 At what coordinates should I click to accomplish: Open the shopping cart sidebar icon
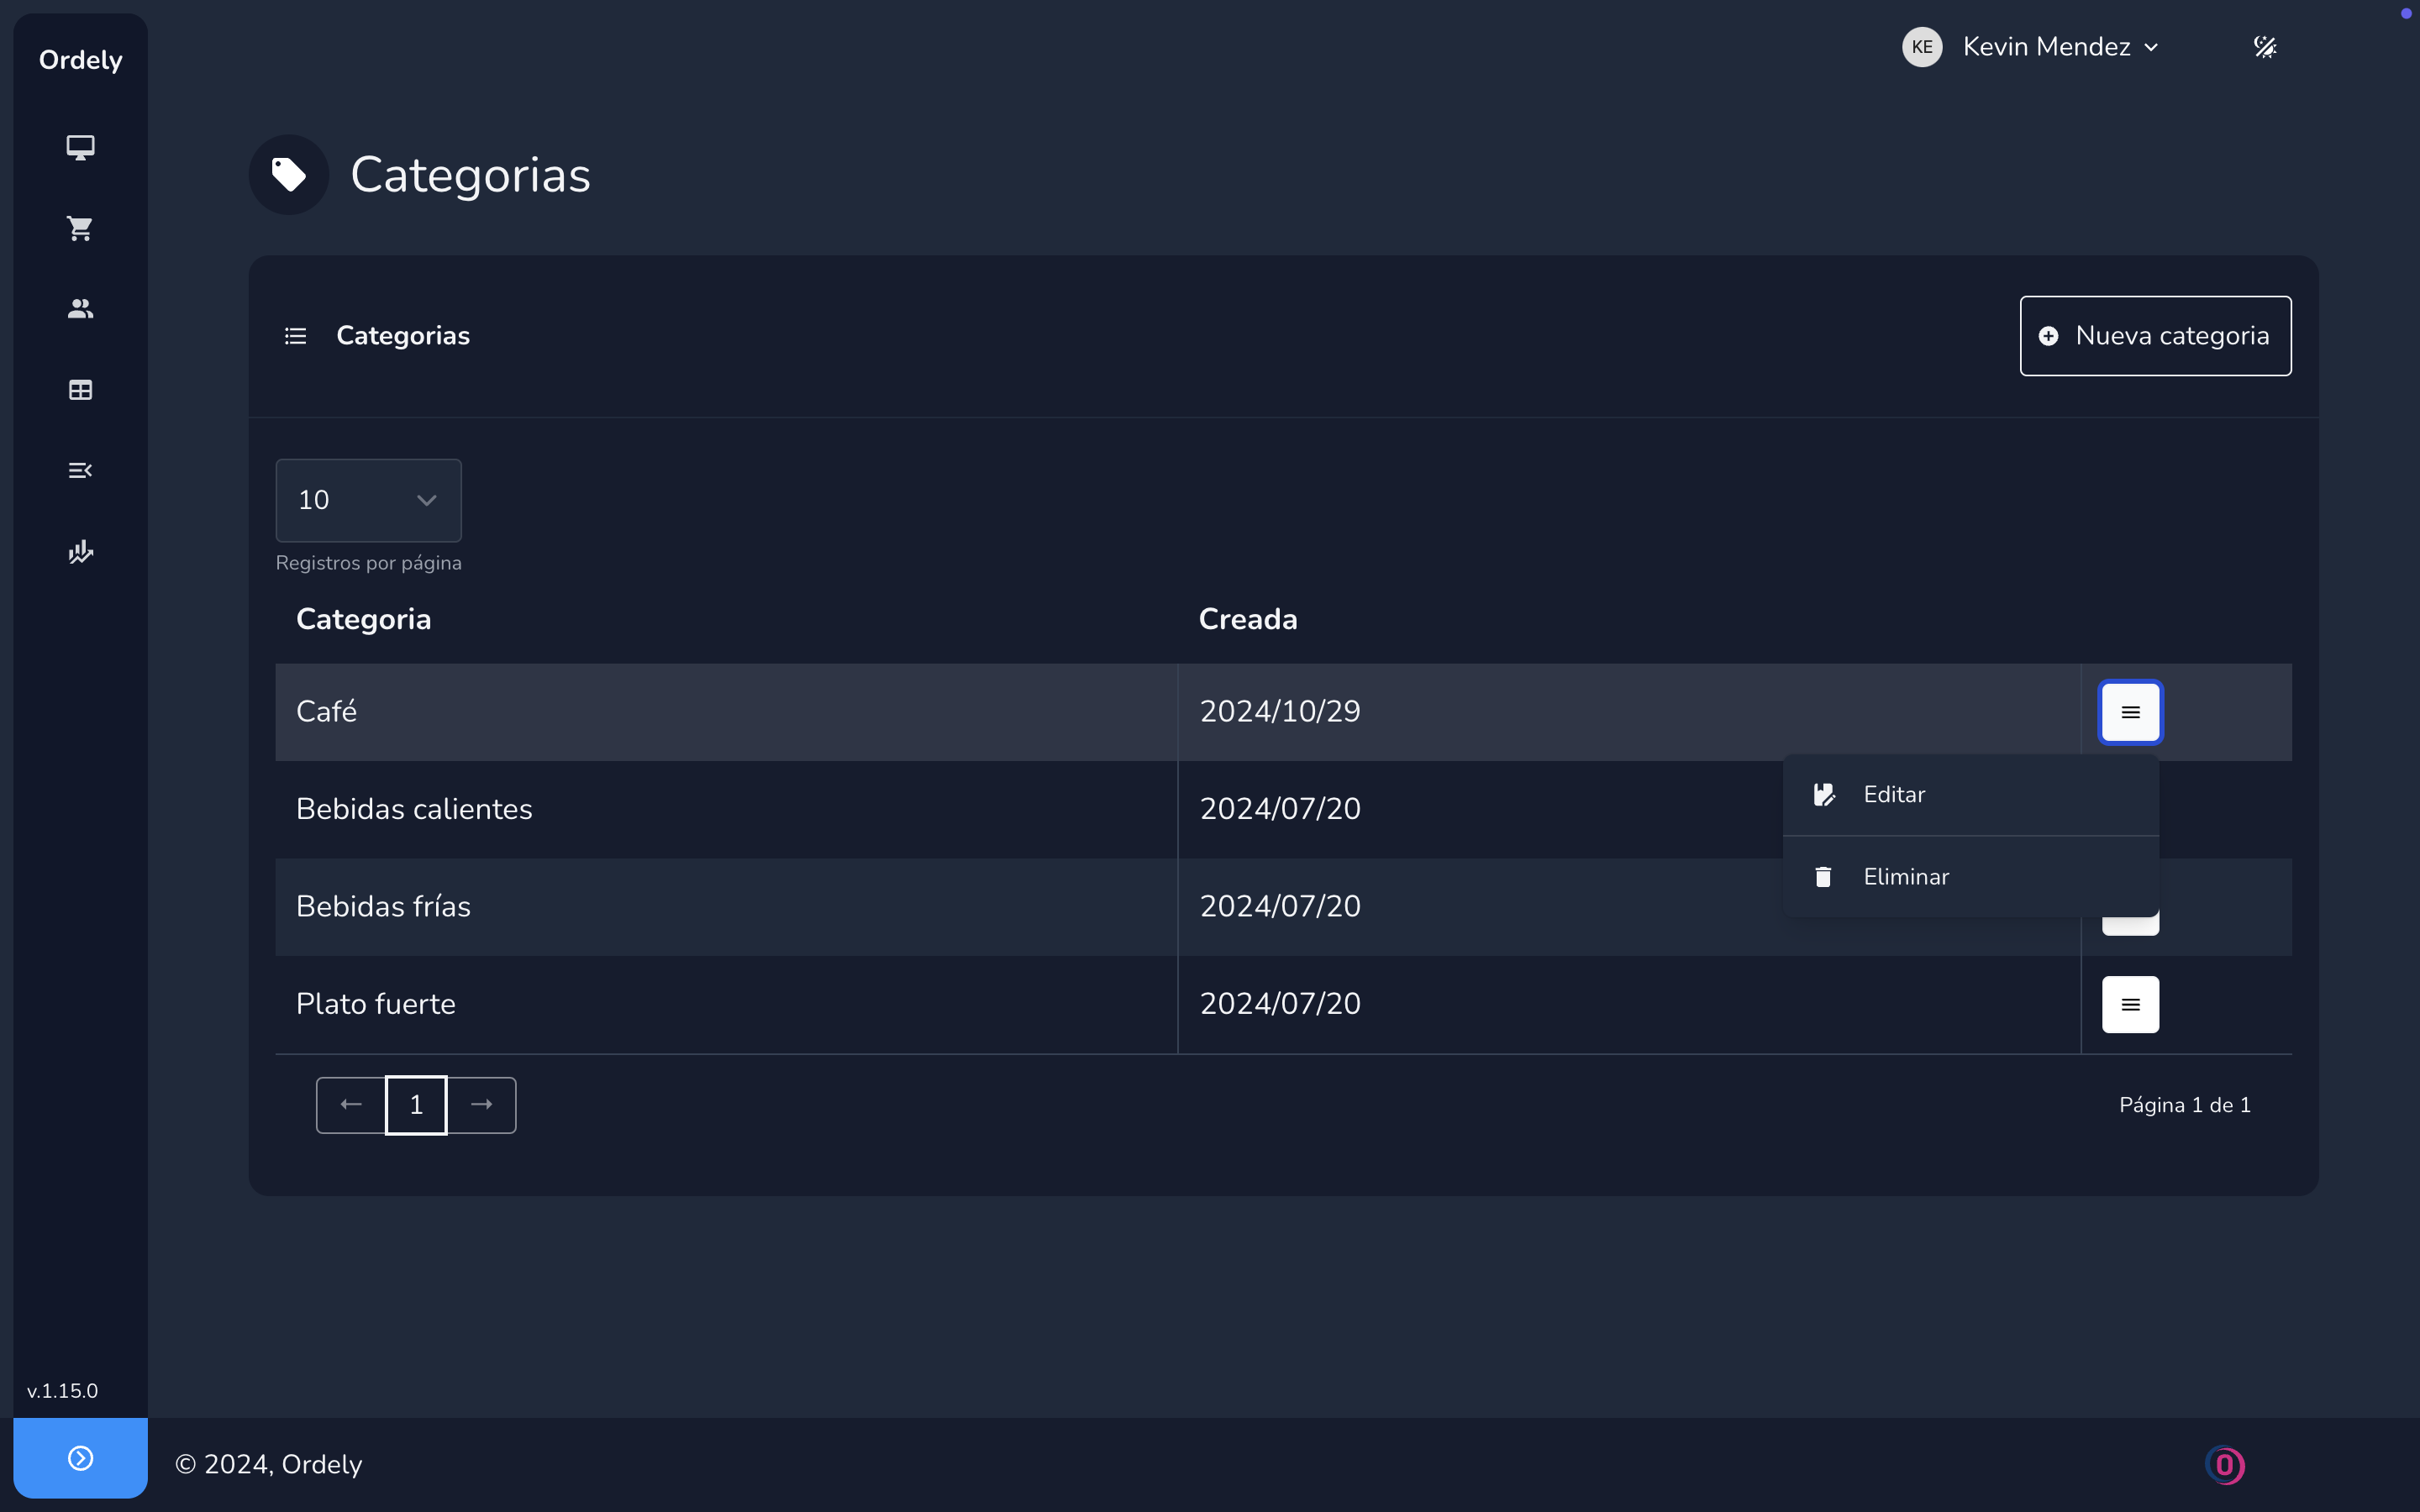point(80,229)
